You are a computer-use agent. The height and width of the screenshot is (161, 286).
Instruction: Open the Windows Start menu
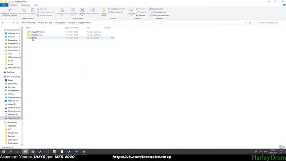click(4, 152)
